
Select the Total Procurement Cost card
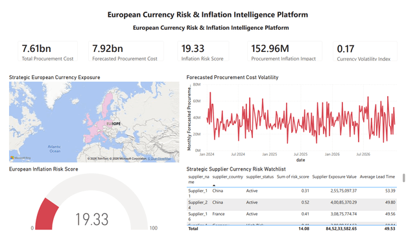tap(47, 51)
